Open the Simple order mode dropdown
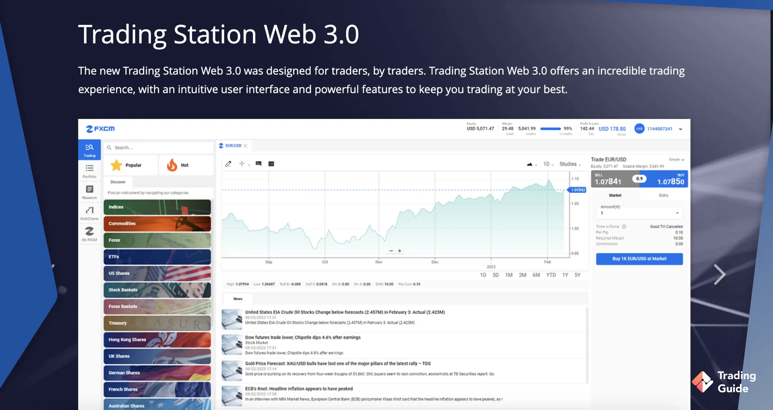The width and height of the screenshot is (773, 410). pyautogui.click(x=676, y=159)
